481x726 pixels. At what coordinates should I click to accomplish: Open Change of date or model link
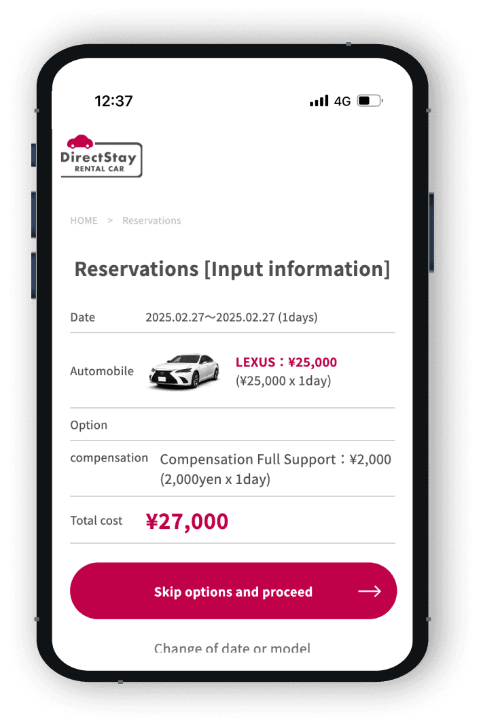[232, 648]
